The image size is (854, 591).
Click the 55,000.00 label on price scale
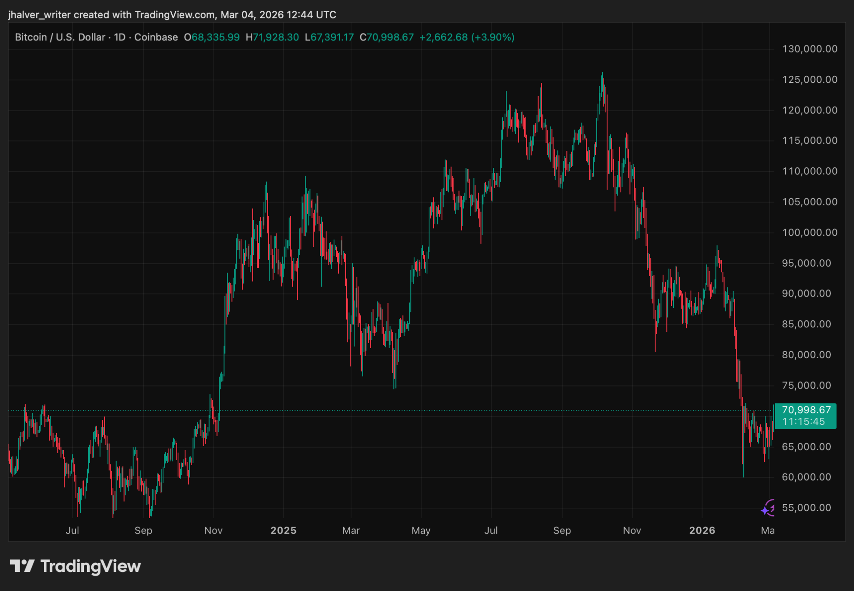[x=806, y=508]
